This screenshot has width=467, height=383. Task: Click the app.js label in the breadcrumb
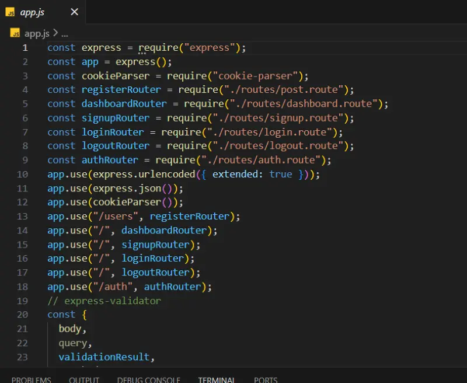coord(36,33)
